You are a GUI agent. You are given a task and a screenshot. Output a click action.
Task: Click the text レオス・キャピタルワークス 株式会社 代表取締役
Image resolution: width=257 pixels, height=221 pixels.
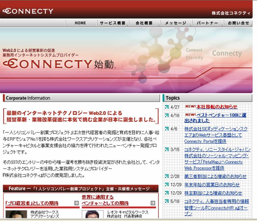127,214
